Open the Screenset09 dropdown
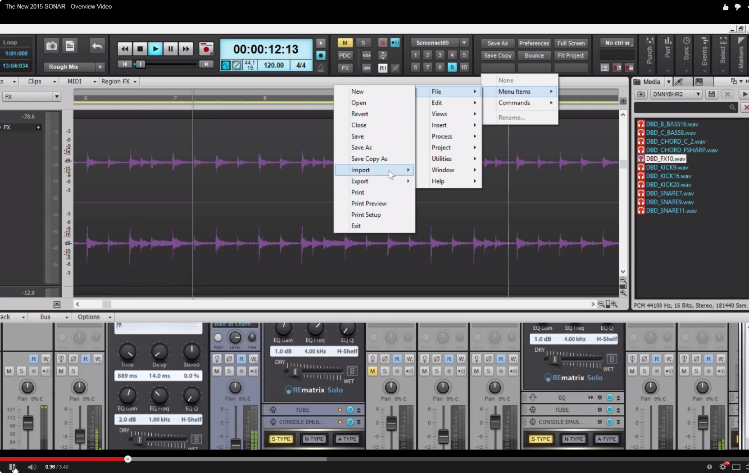 [464, 43]
